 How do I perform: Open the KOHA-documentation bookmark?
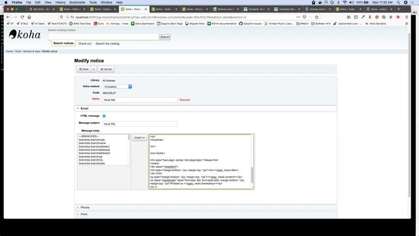click(x=222, y=24)
